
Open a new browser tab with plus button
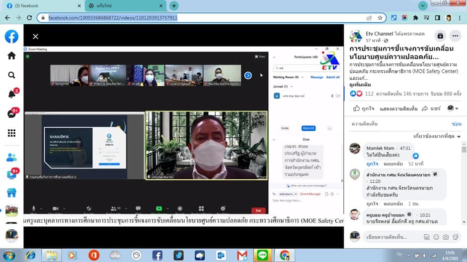(x=174, y=5)
